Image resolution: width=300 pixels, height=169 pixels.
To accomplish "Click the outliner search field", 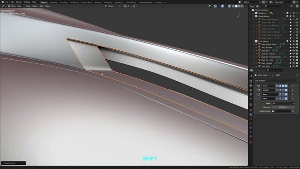I will (x=273, y=6).
